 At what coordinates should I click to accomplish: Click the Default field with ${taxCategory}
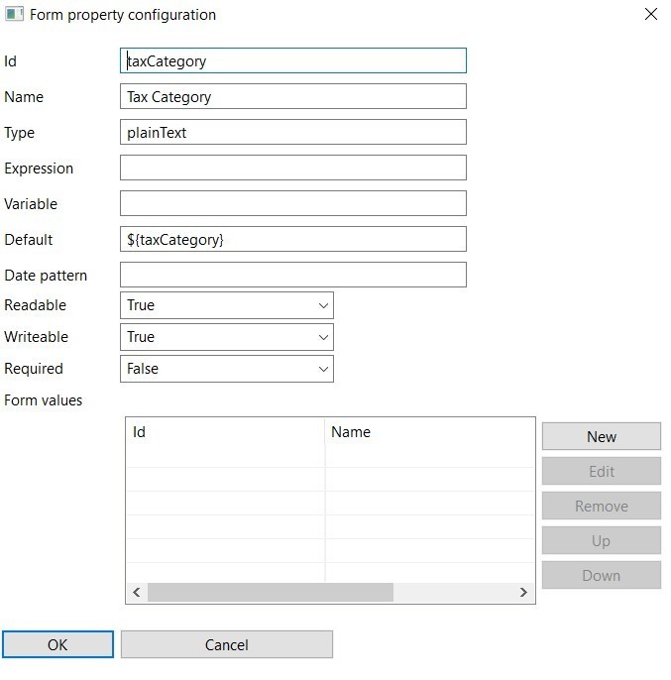point(293,239)
